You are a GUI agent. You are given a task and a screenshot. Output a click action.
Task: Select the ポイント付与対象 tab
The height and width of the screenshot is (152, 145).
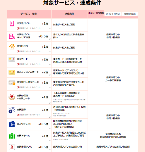pos(96,13)
